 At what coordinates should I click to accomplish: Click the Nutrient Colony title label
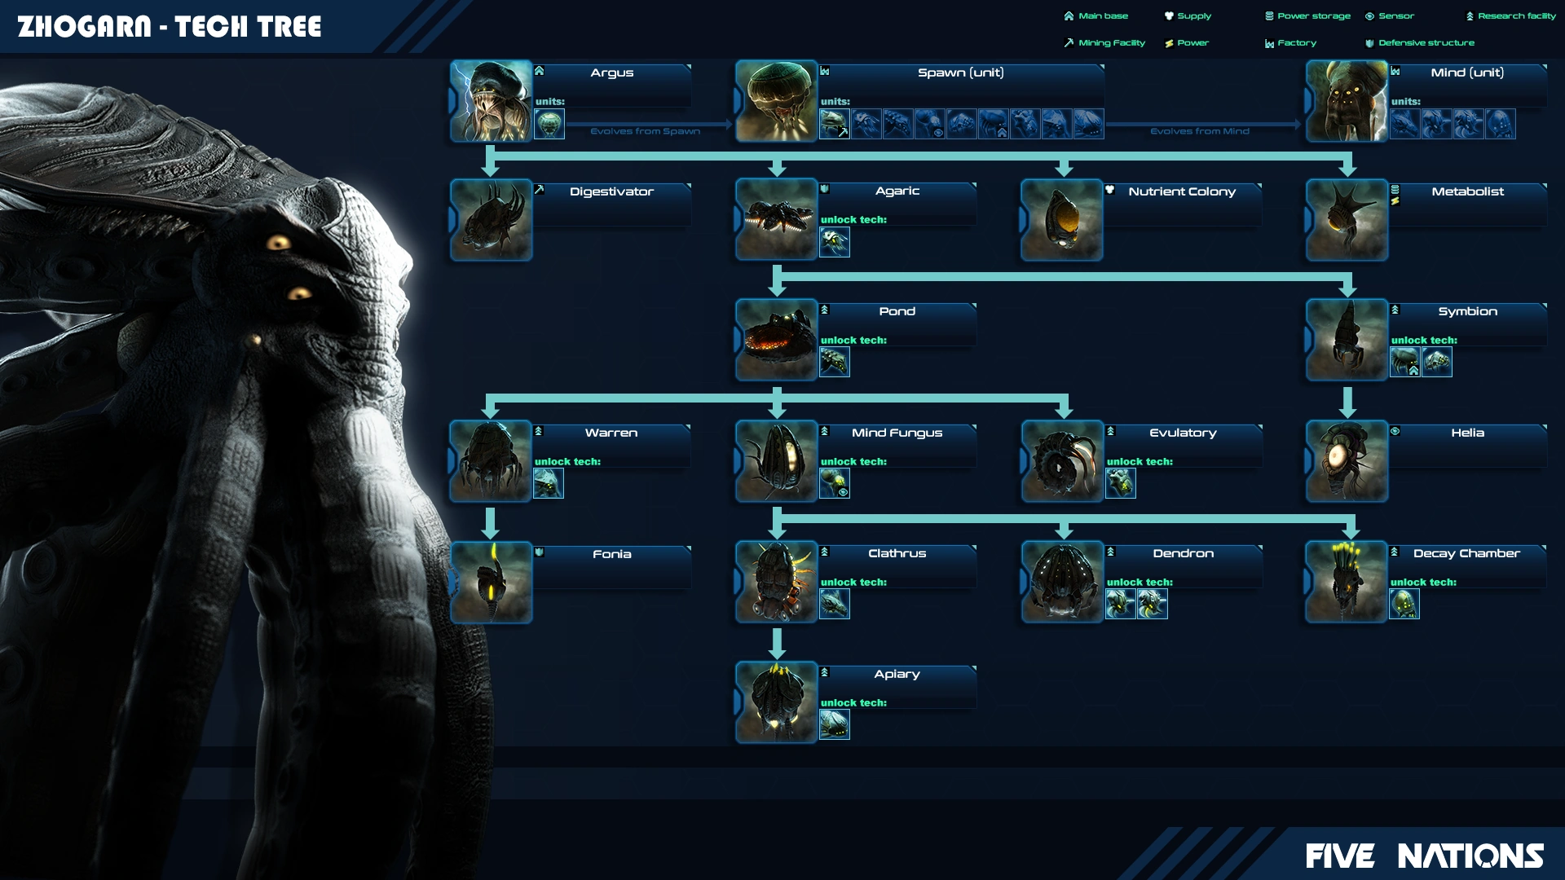click(x=1181, y=191)
